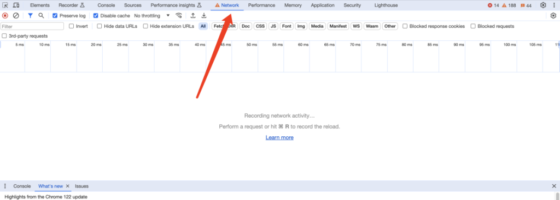Filter by Other requests

pyautogui.click(x=390, y=26)
